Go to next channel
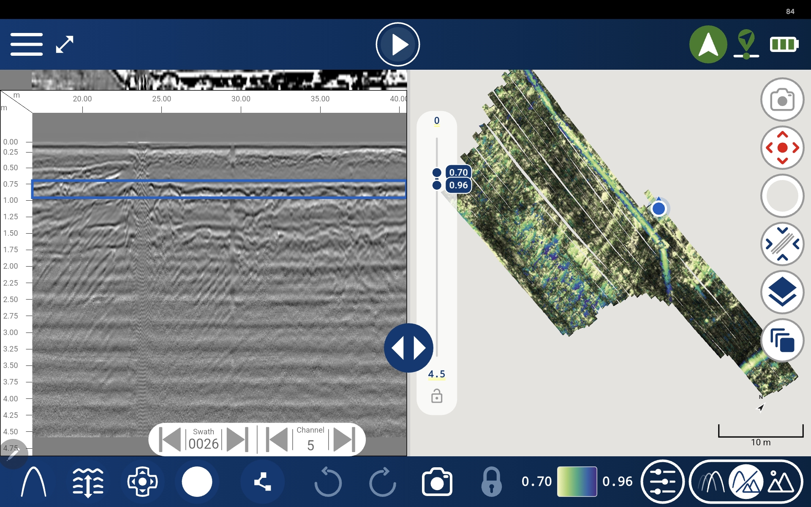Screen dimensions: 811x507 coord(344,440)
